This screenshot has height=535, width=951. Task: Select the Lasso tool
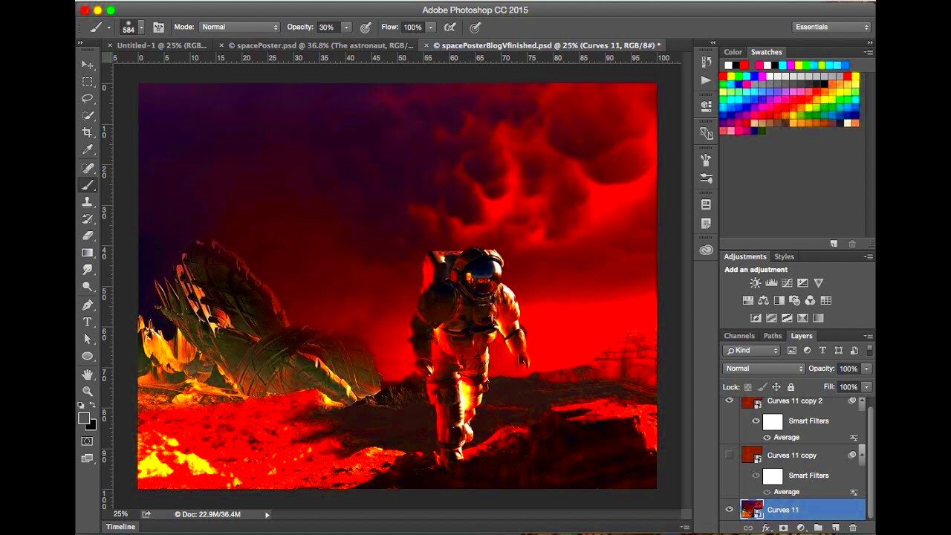(x=88, y=99)
